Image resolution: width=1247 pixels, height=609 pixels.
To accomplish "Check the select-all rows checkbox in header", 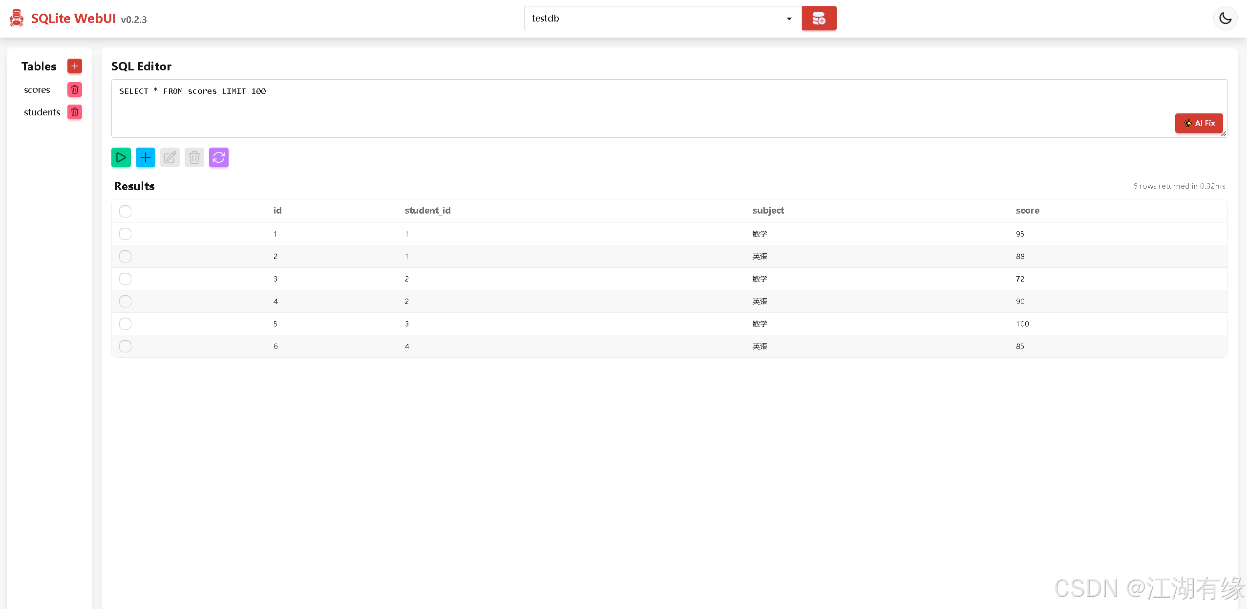I will [x=126, y=211].
